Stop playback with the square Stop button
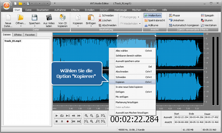222x133 pixels. tap(56, 121)
